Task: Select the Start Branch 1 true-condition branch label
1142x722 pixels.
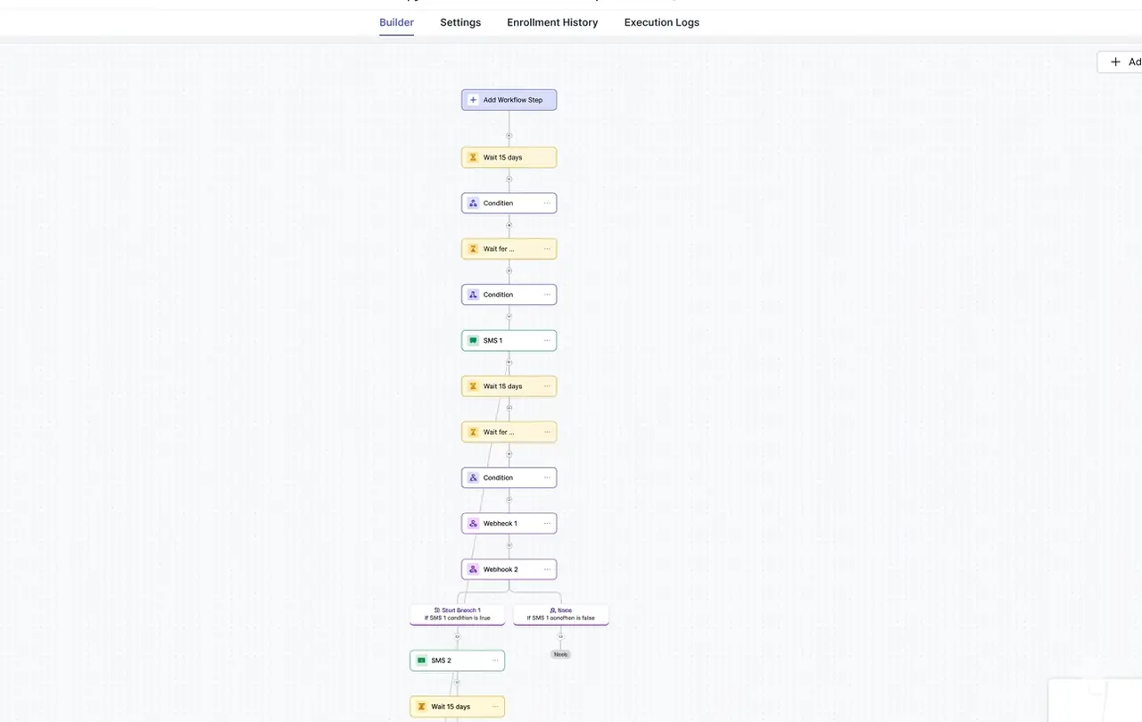Action: click(458, 614)
